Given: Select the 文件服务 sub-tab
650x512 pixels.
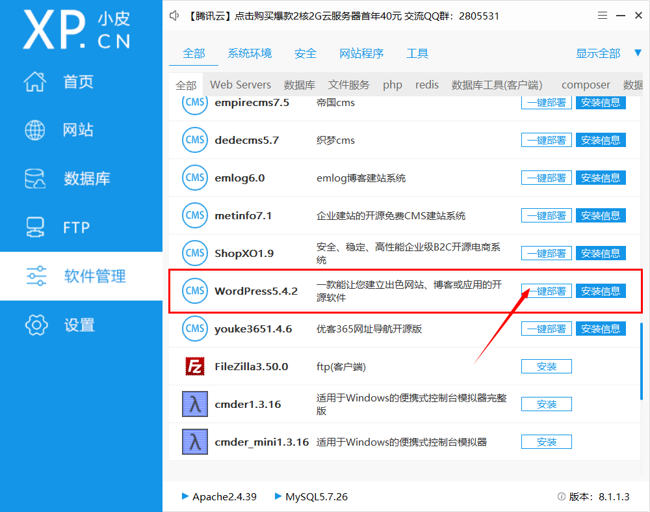Looking at the screenshot, I should tap(349, 85).
